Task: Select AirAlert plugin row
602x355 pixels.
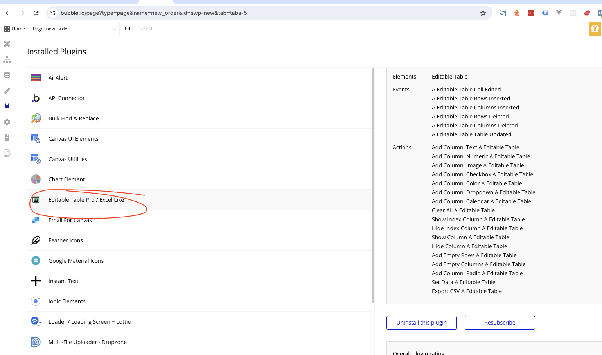Action: click(199, 78)
